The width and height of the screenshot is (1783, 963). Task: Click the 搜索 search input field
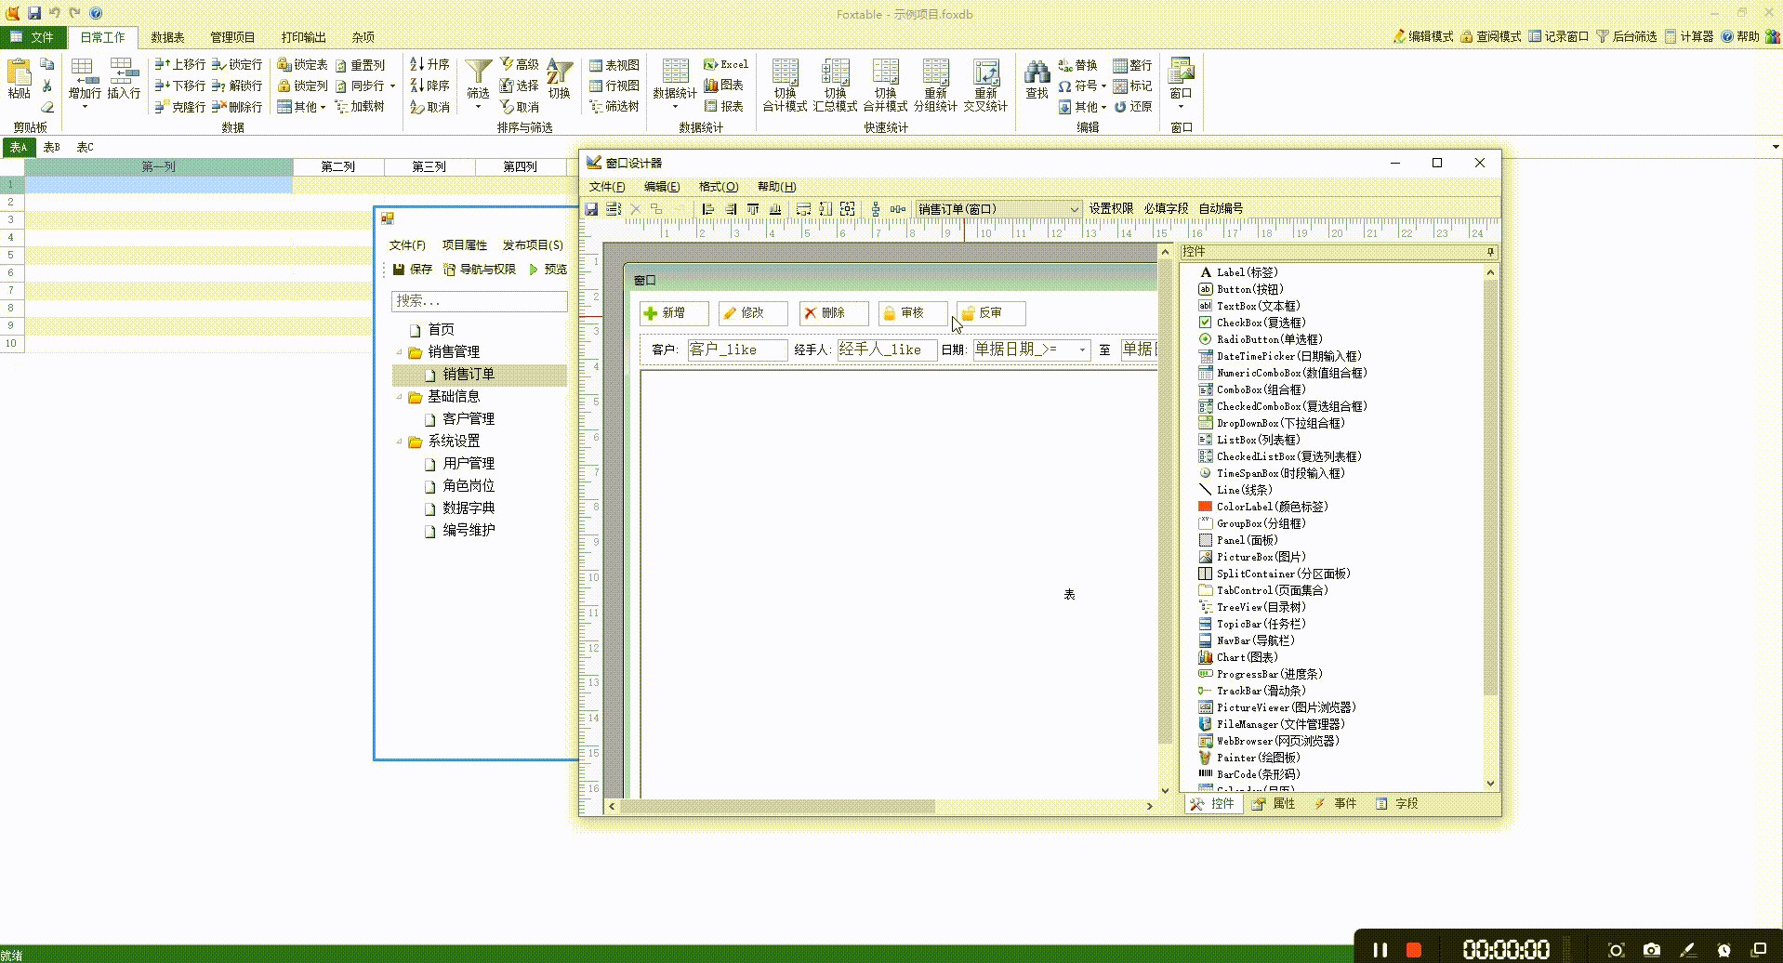[x=479, y=301]
